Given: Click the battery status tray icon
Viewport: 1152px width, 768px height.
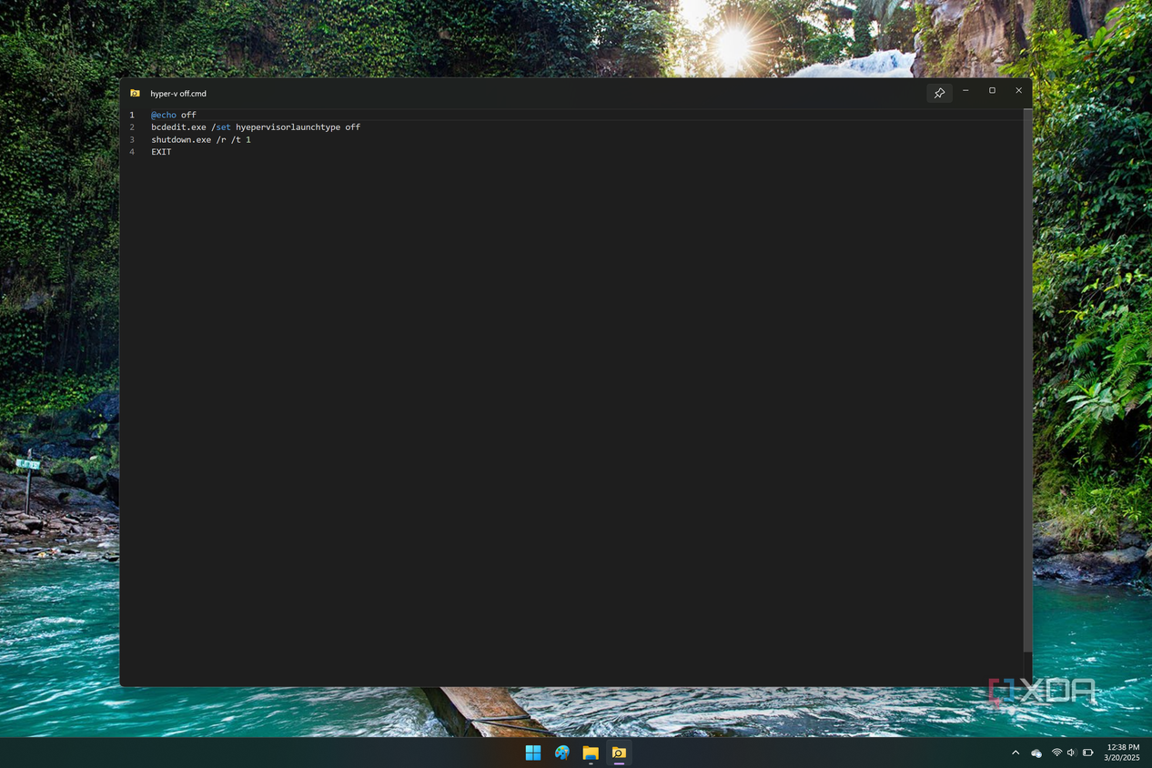Looking at the screenshot, I should (x=1087, y=753).
